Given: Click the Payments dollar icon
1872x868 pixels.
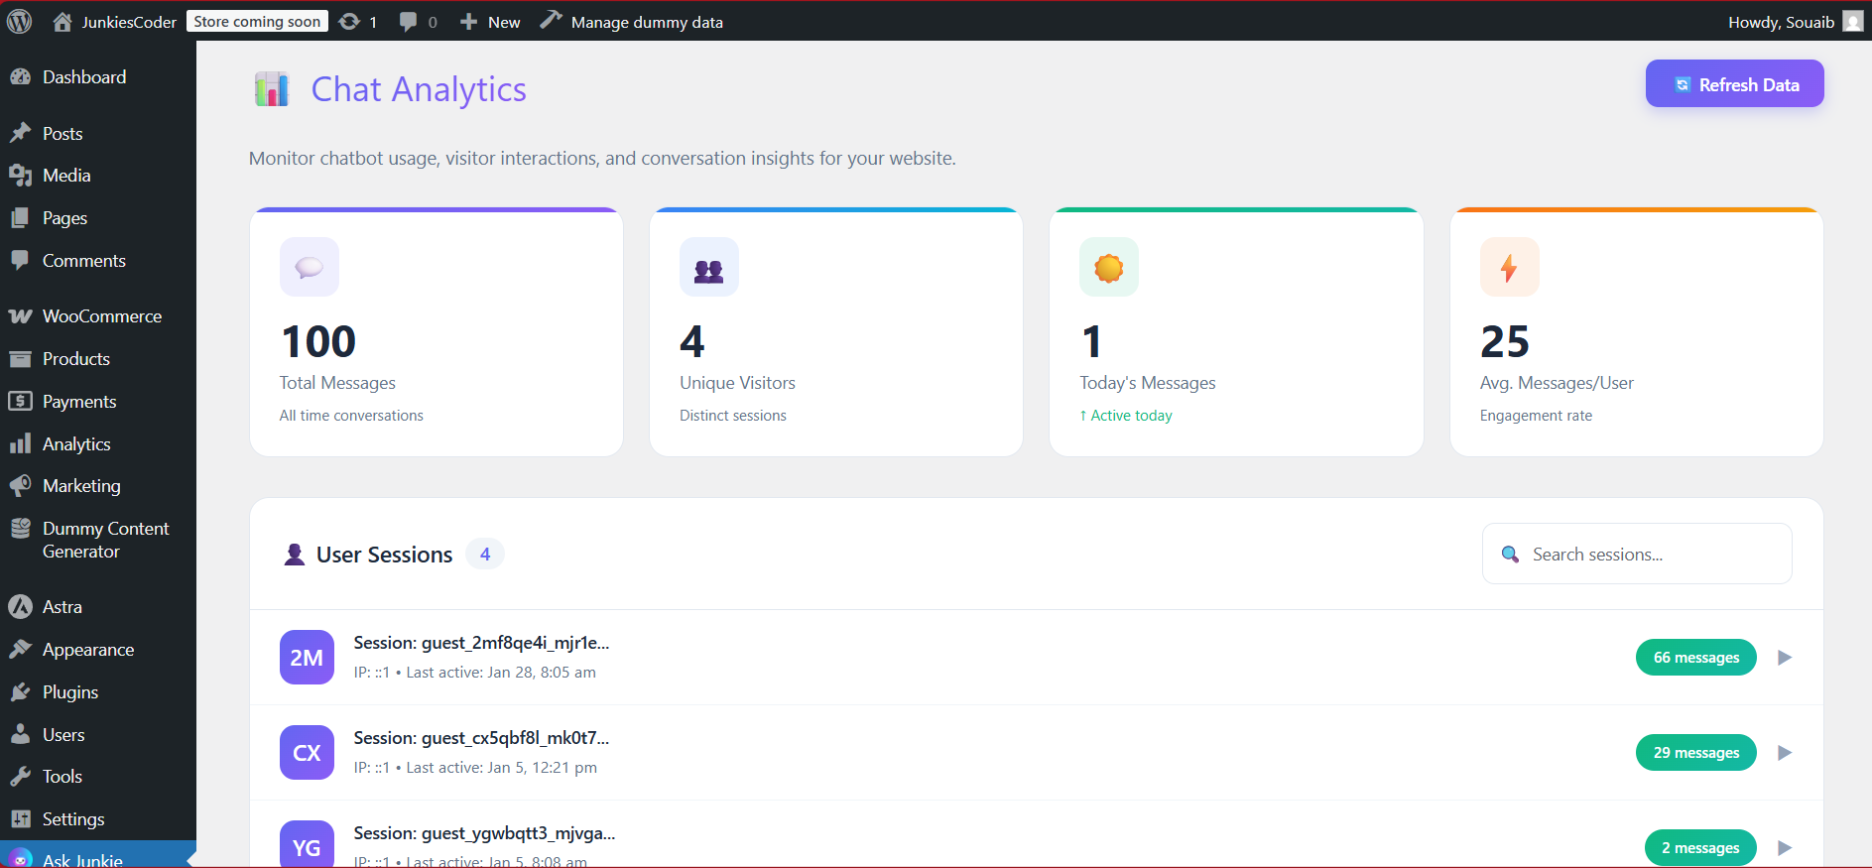Looking at the screenshot, I should pyautogui.click(x=20, y=402).
